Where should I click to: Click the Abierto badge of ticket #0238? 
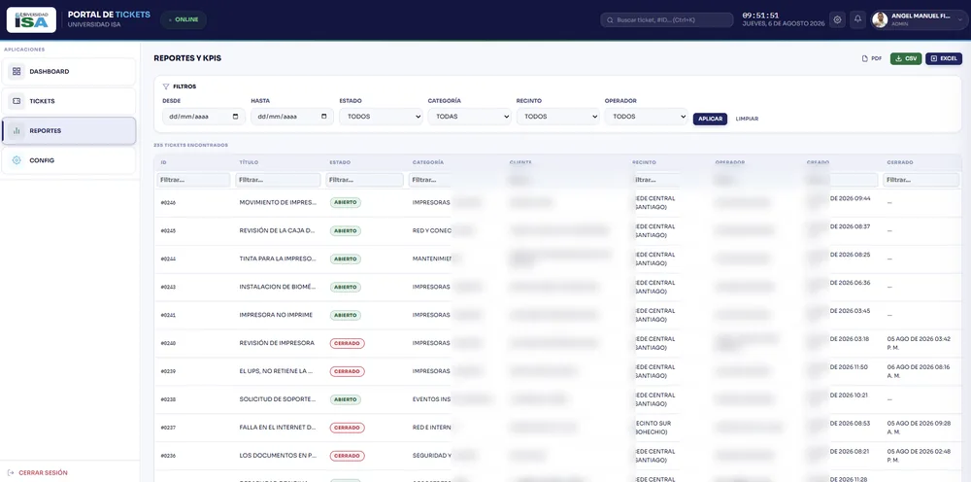(x=345, y=399)
